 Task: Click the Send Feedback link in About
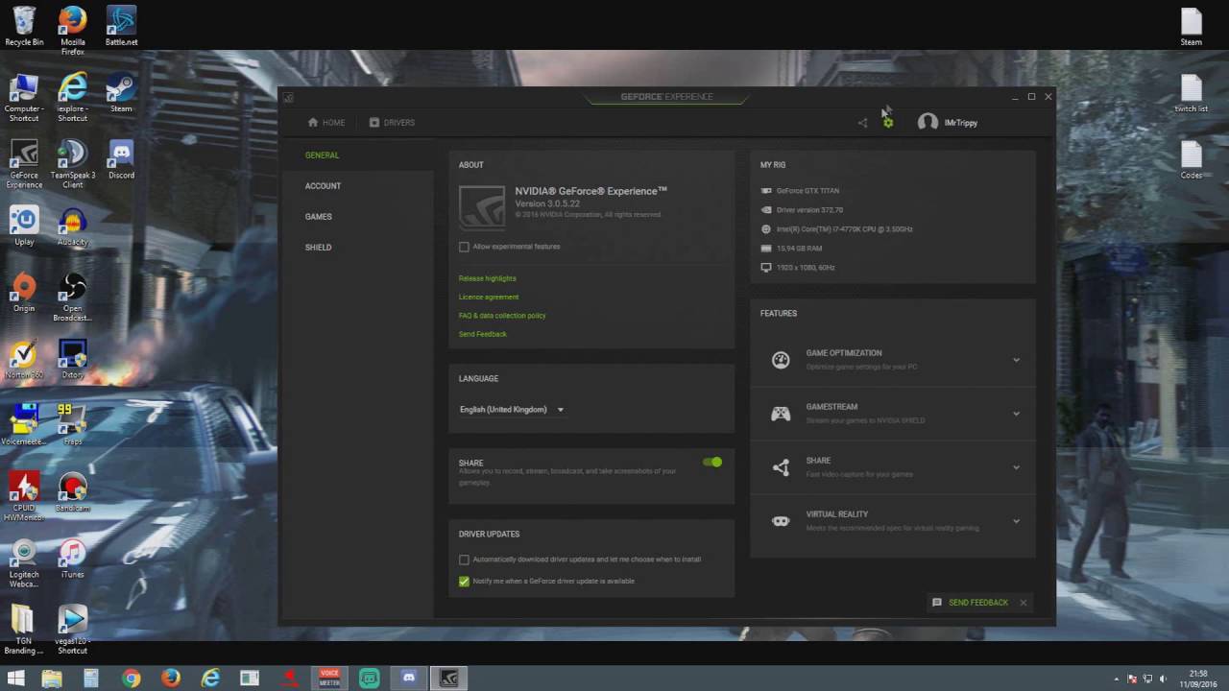click(x=482, y=334)
